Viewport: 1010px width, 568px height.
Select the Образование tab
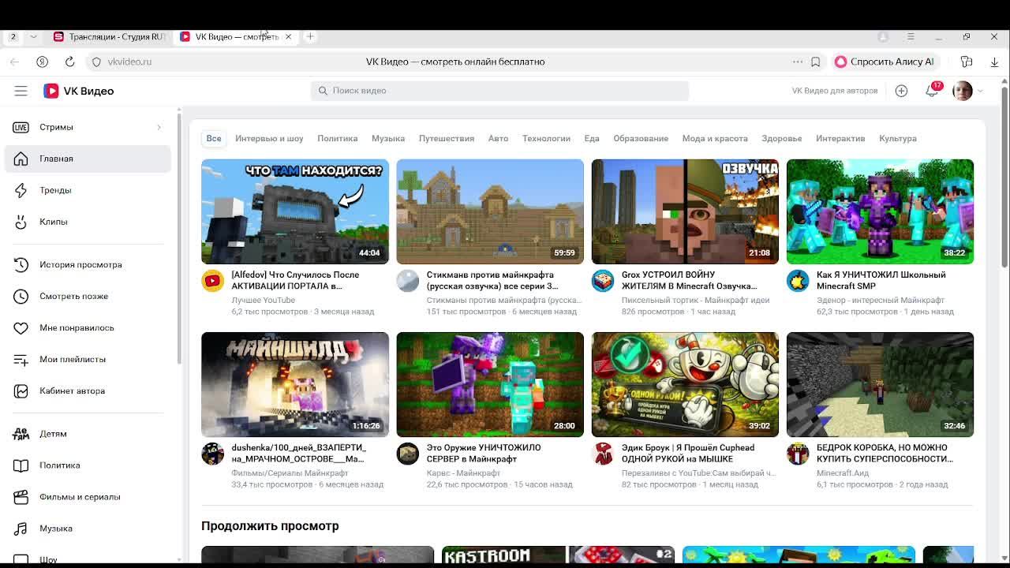[641, 138]
